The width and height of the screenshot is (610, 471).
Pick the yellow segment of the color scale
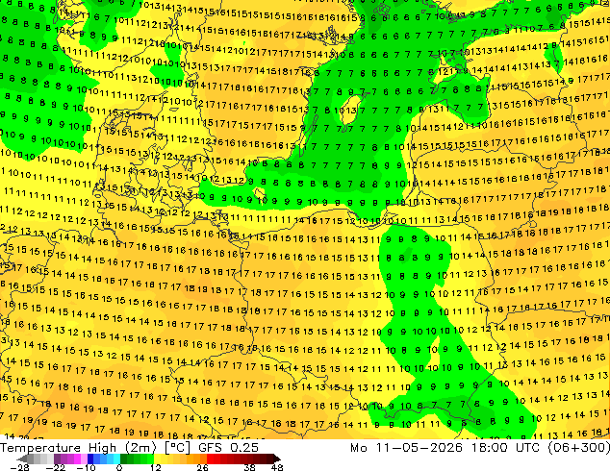pyautogui.click(x=167, y=459)
